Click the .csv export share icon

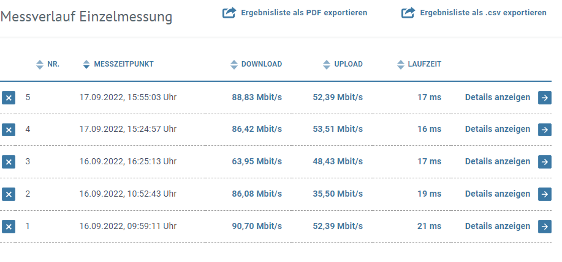click(x=408, y=13)
